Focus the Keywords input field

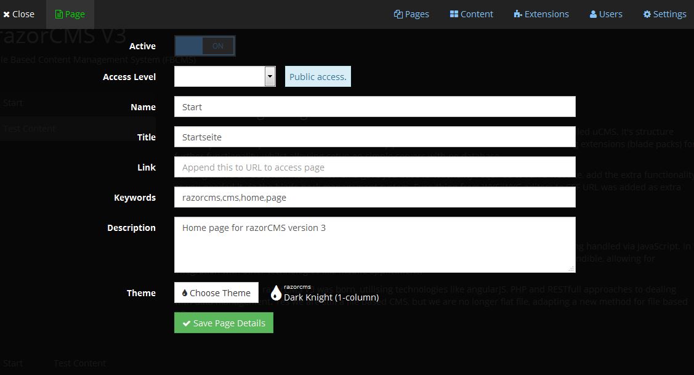(375, 197)
